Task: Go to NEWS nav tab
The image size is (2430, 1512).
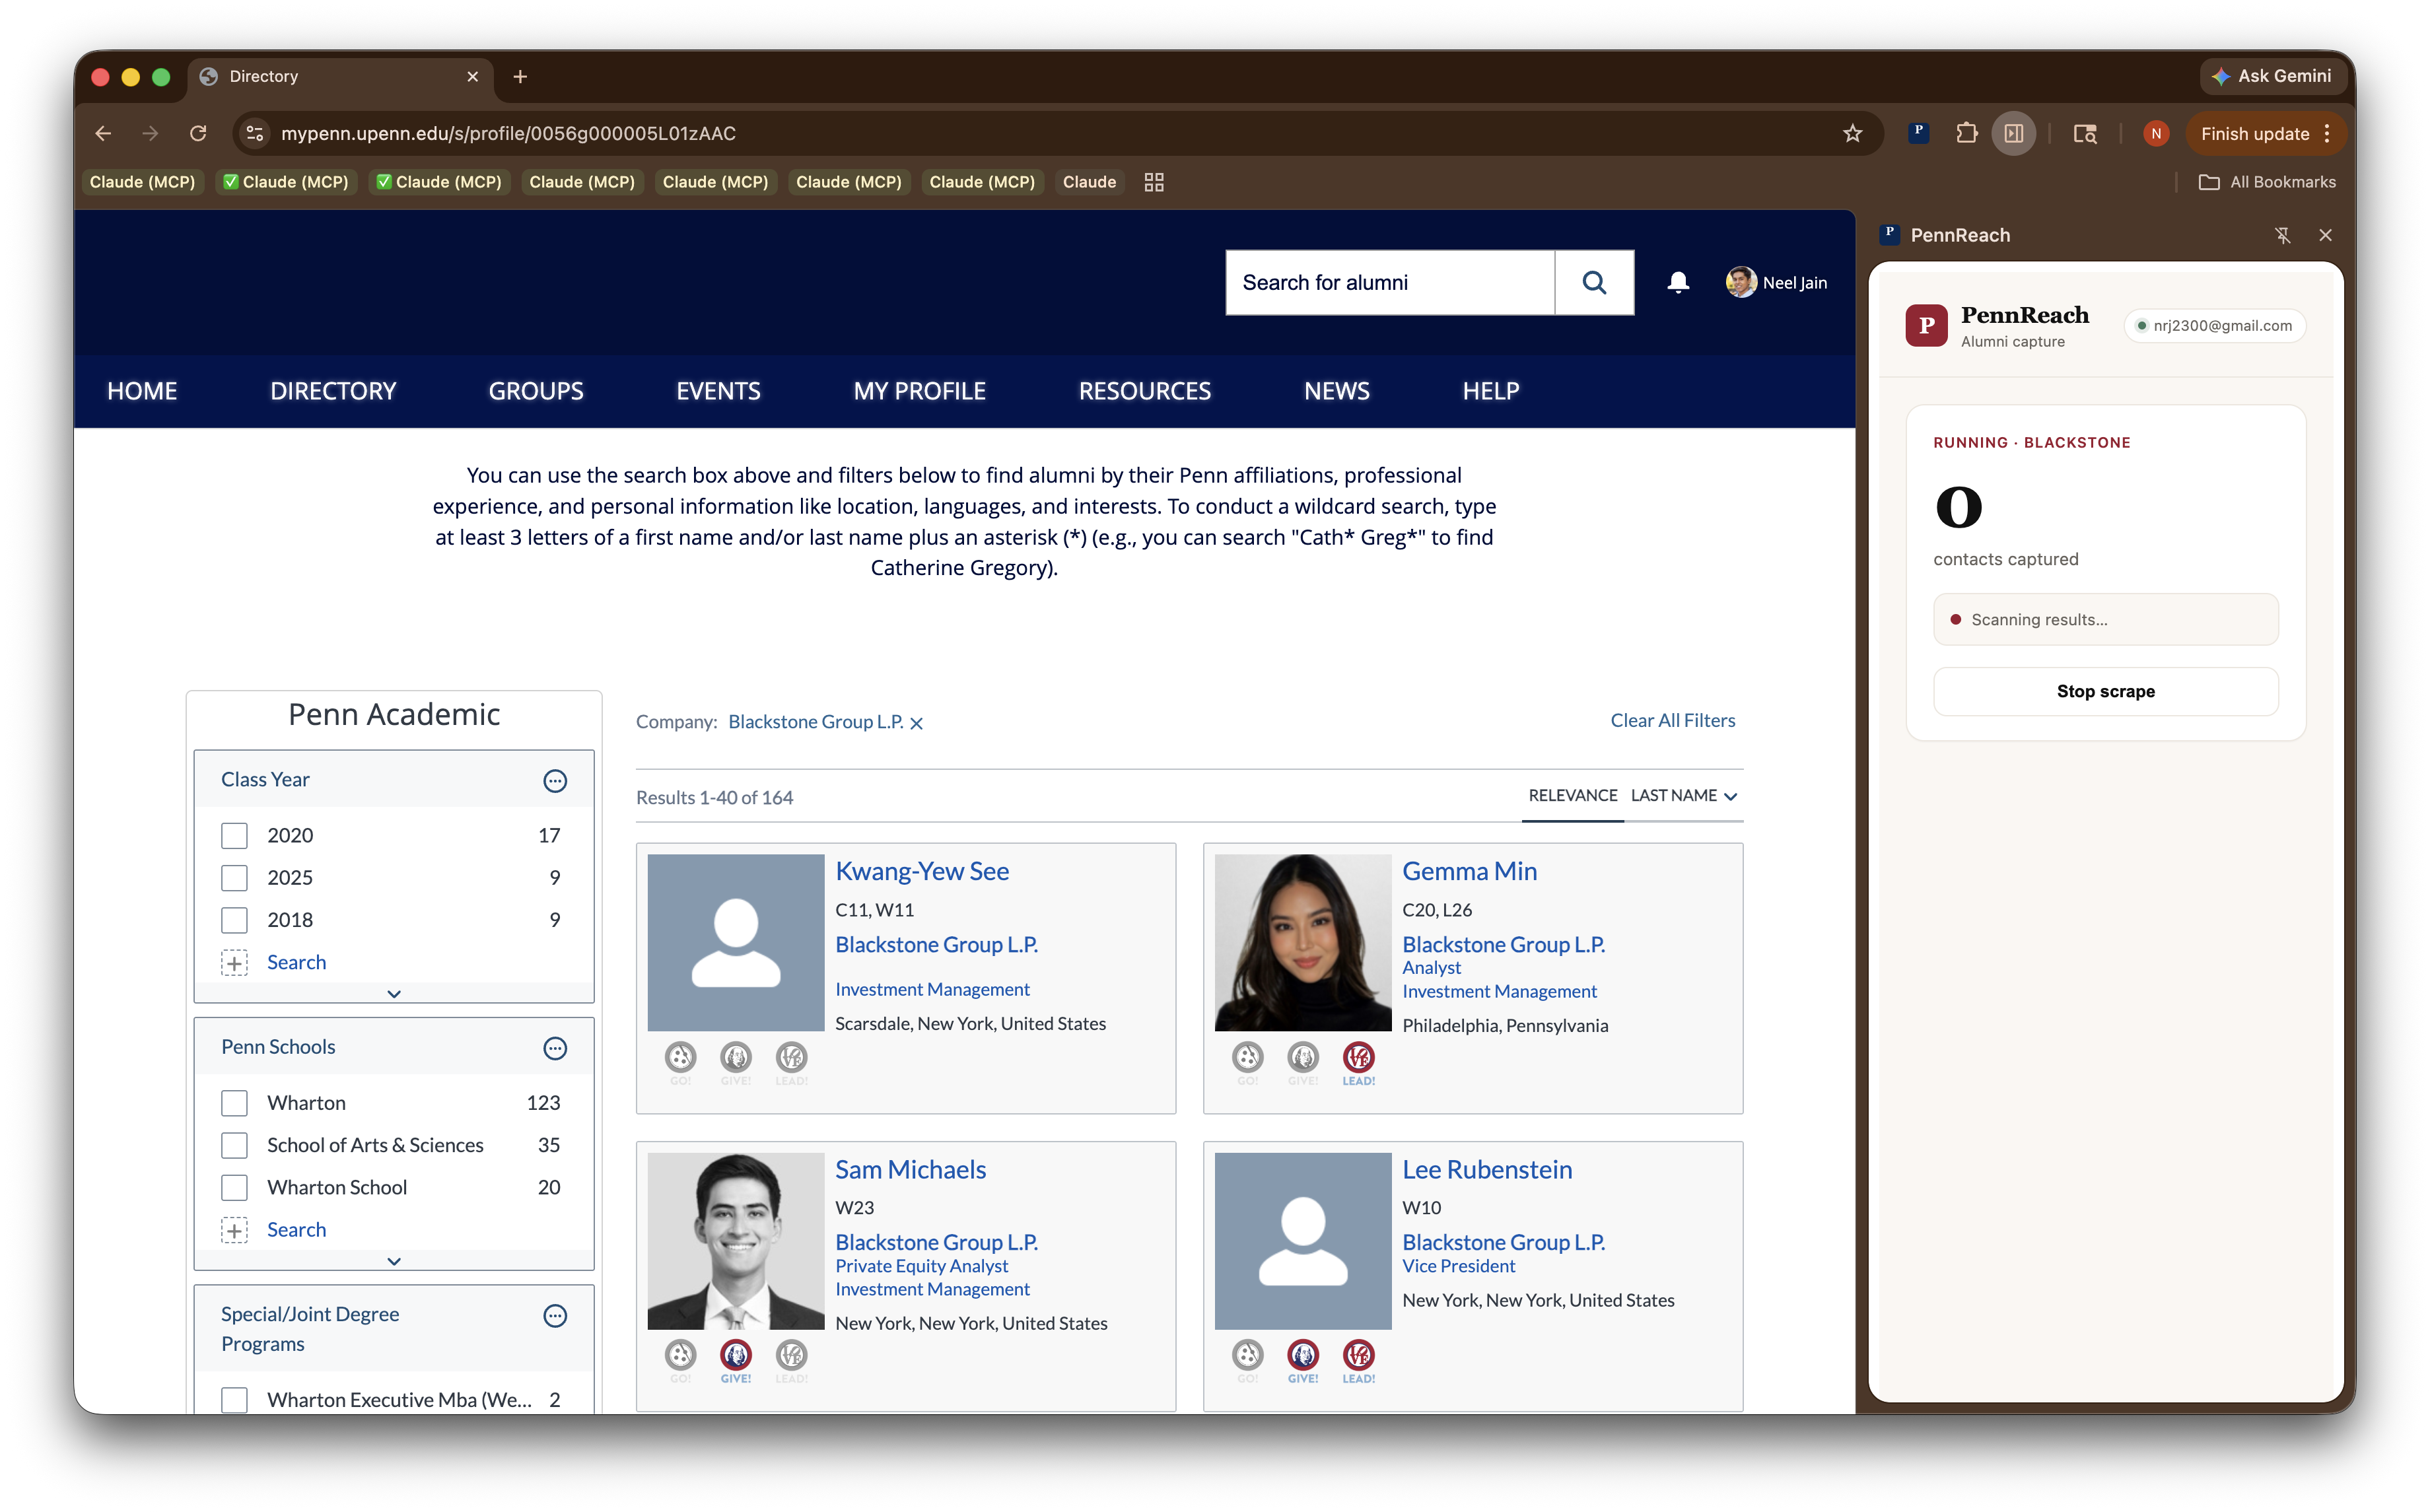Action: tap(1336, 391)
